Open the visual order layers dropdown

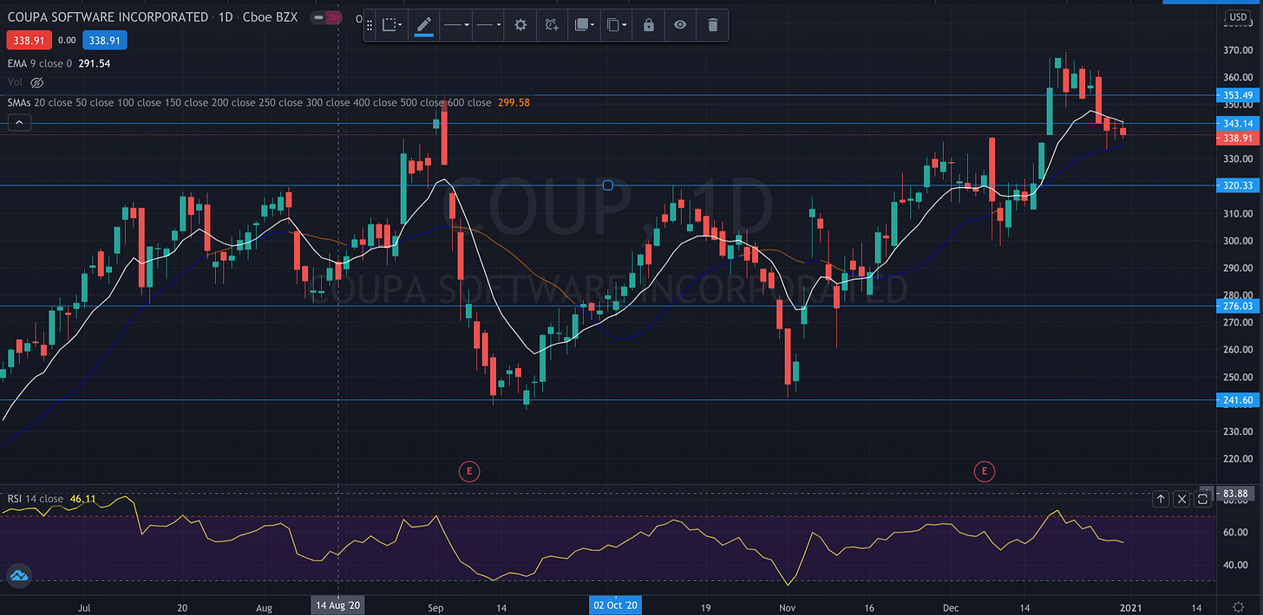point(585,25)
